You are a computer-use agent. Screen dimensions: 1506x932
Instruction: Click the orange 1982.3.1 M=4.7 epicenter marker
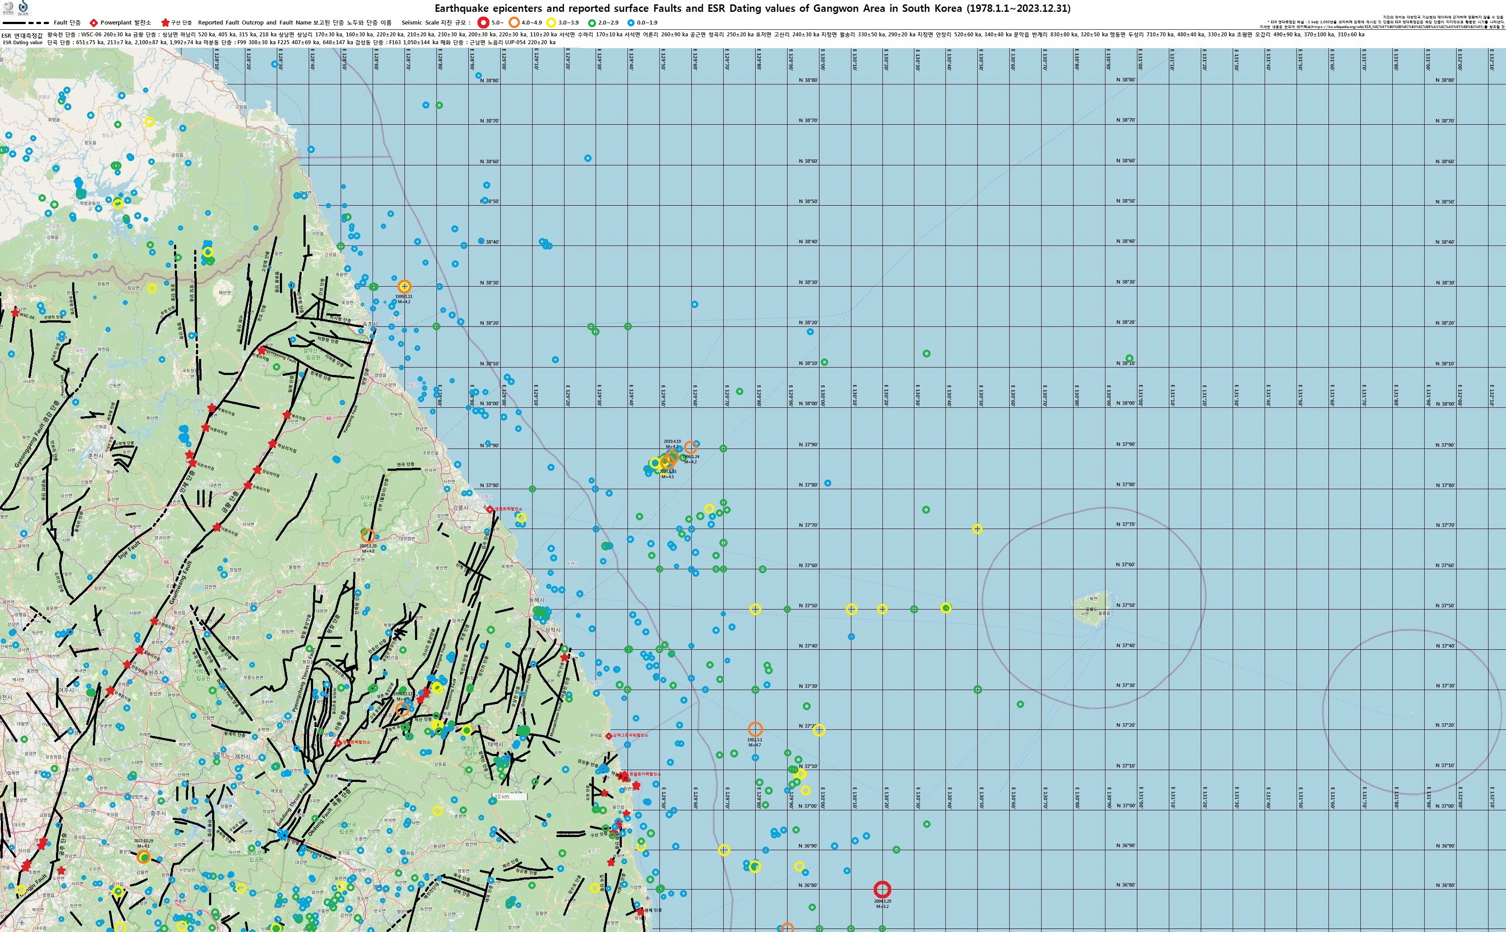pos(755,729)
